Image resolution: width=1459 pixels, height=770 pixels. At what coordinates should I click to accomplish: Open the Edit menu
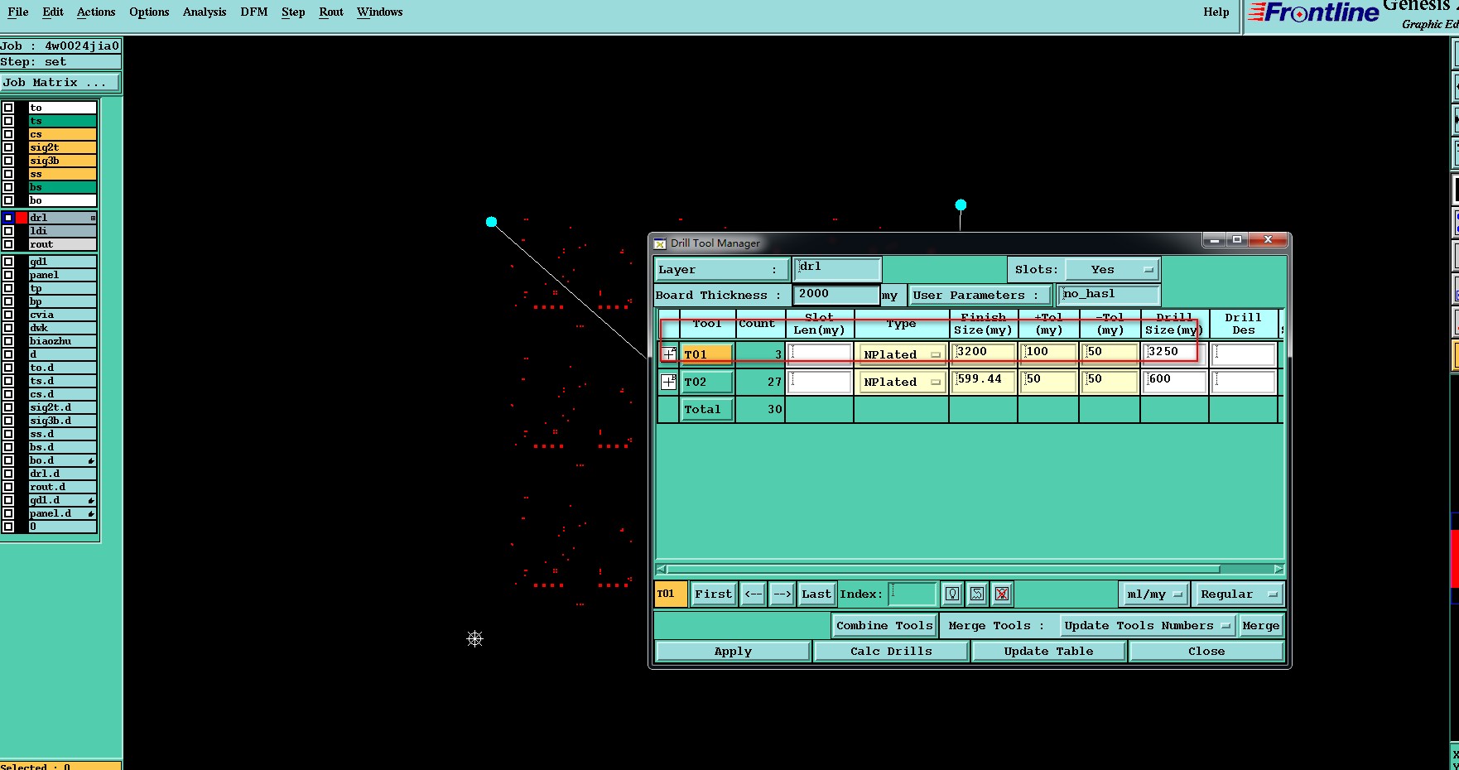coord(53,12)
